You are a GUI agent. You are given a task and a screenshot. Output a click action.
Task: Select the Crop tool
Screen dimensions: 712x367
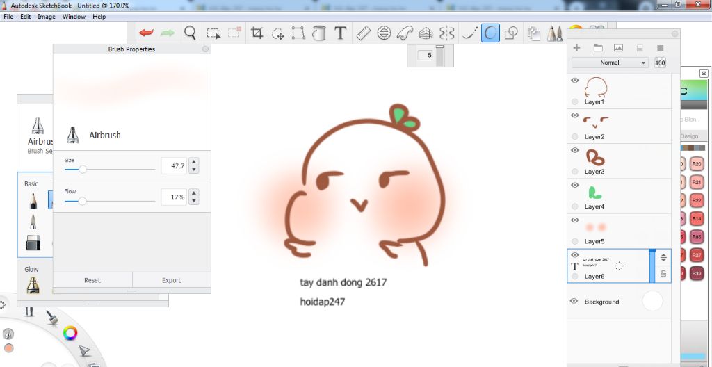257,33
